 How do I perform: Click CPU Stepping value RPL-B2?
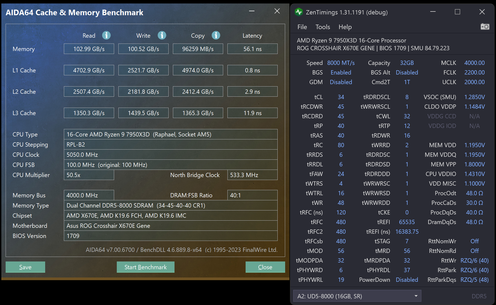coord(171,144)
